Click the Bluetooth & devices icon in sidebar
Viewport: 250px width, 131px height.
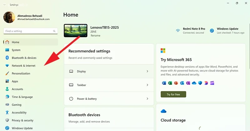pyautogui.click(x=7, y=58)
